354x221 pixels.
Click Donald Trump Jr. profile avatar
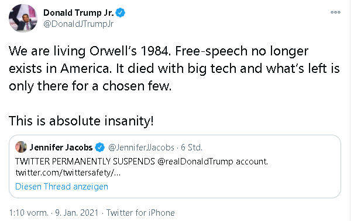pos(23,18)
